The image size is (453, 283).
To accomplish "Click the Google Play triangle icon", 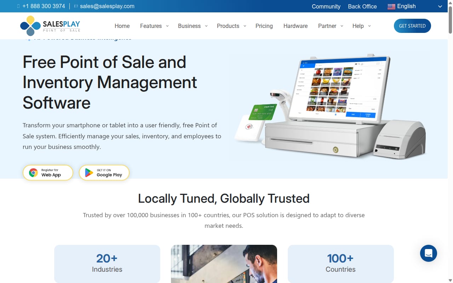I will coord(89,173).
